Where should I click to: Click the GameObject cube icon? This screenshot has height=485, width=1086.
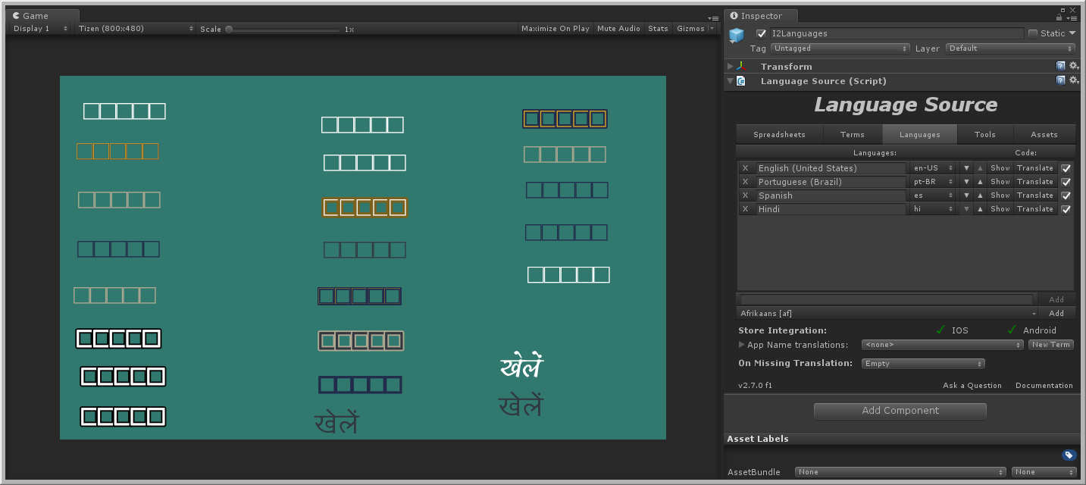(737, 36)
